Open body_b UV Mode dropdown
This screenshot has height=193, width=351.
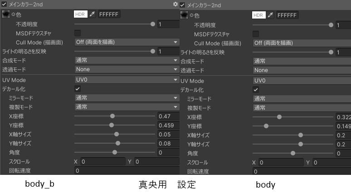127,80
